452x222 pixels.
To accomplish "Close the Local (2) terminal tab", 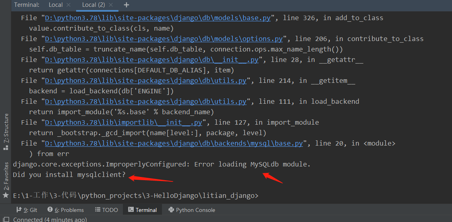I will click(111, 5).
